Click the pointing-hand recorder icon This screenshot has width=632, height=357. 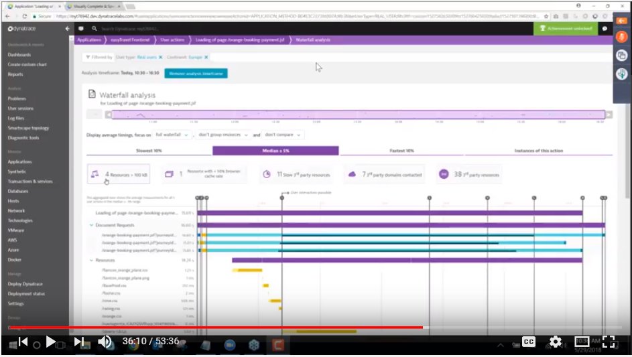621,74
